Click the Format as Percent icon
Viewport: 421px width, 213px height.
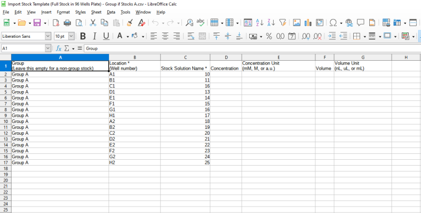pos(269,36)
